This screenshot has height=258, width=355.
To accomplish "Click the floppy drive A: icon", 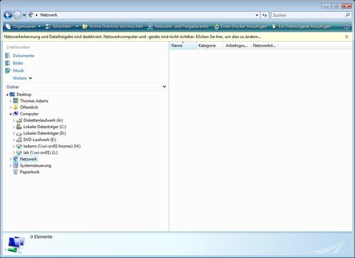I will point(19,120).
